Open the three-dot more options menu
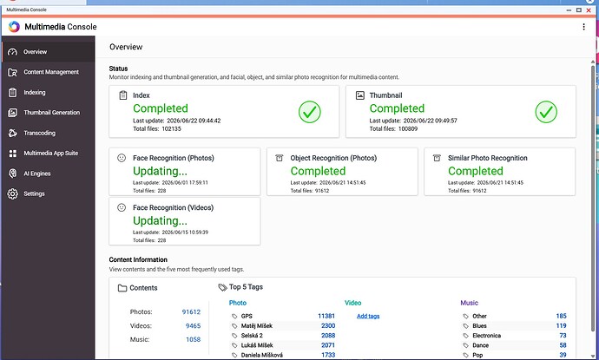 [583, 27]
